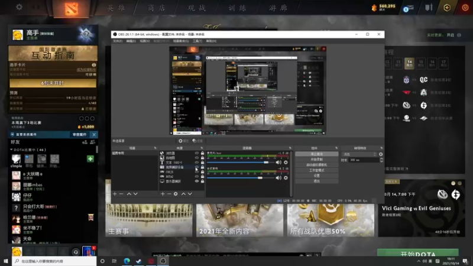Remove selected scene with the minus icon
The width and height of the screenshot is (473, 266).
tap(121, 194)
